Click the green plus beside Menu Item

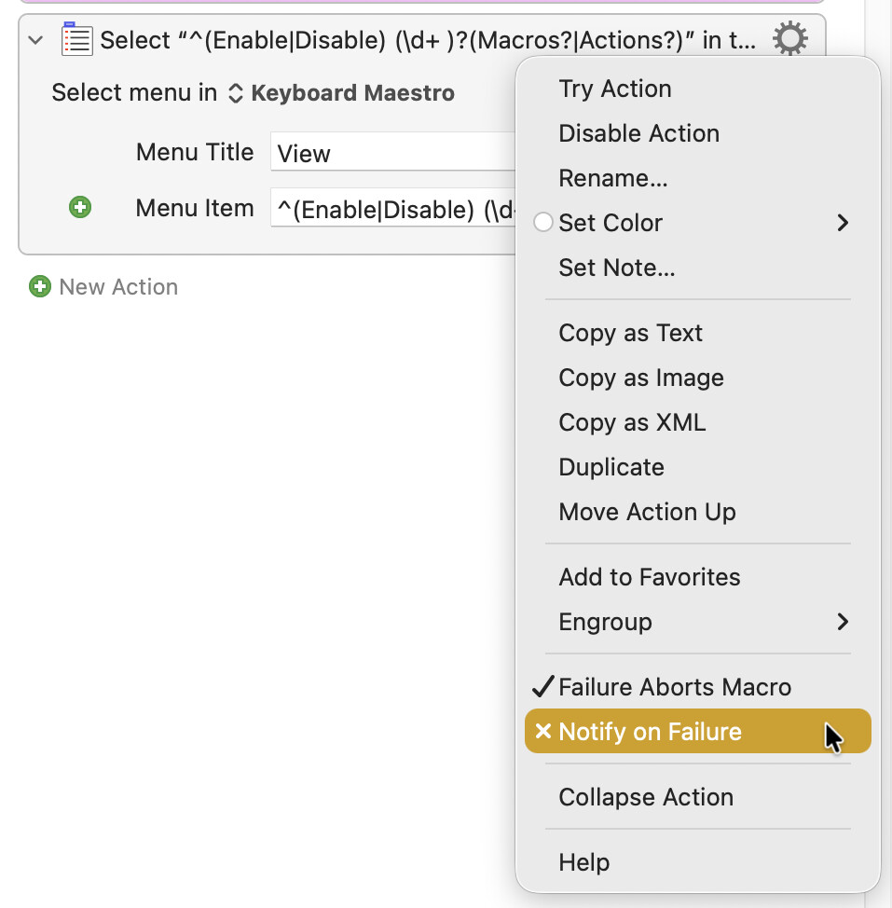[x=80, y=208]
